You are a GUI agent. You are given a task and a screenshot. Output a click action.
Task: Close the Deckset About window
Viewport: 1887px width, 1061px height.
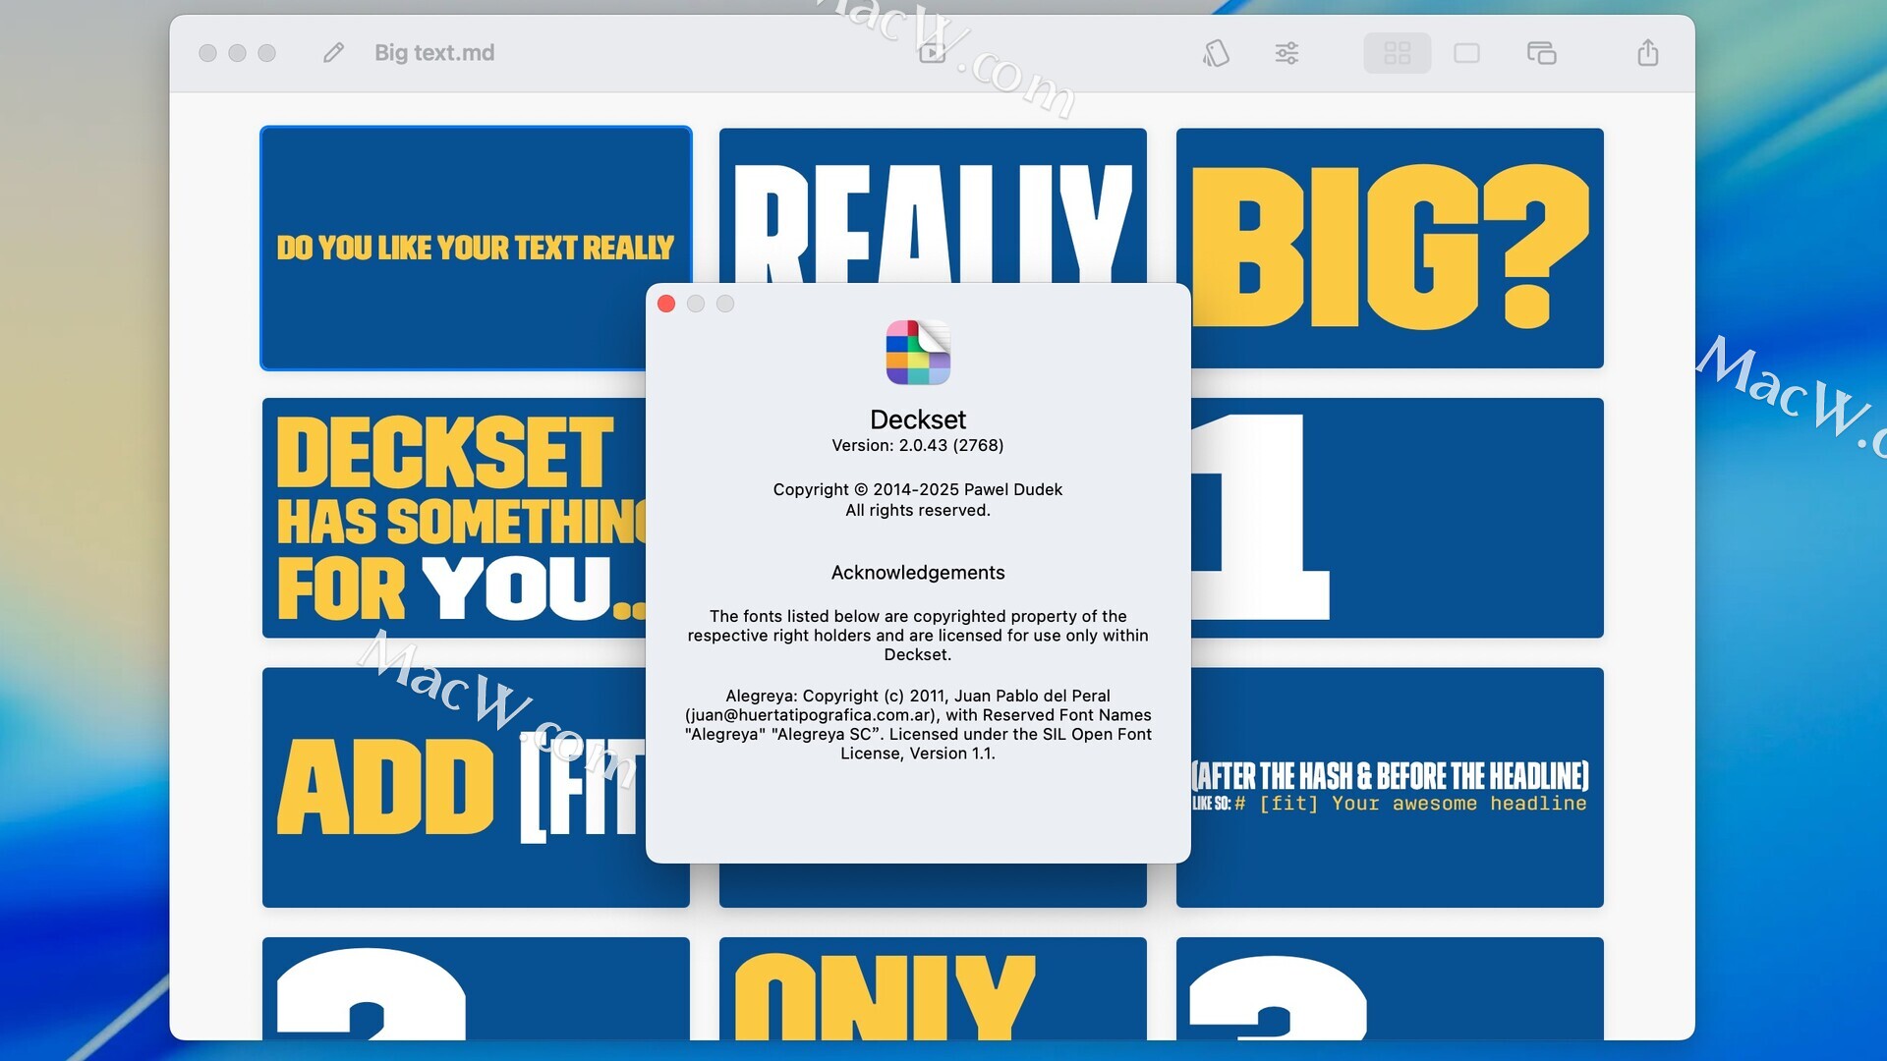point(666,304)
